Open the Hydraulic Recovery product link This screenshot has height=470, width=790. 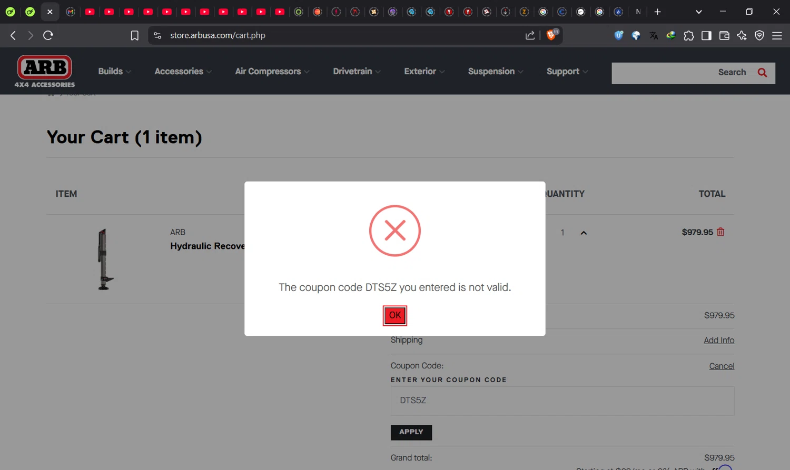pyautogui.click(x=208, y=246)
